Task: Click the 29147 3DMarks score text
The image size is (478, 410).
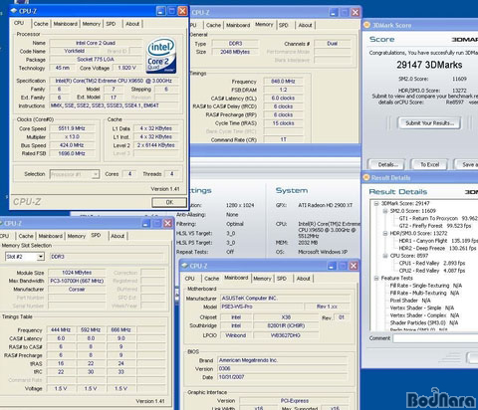Action: coord(429,65)
